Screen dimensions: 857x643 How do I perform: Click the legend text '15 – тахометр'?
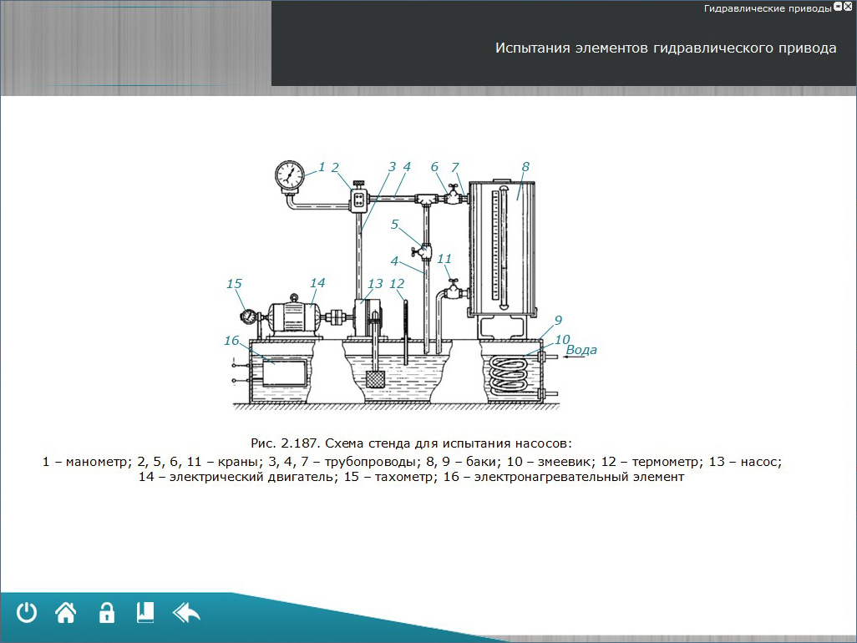coord(389,477)
